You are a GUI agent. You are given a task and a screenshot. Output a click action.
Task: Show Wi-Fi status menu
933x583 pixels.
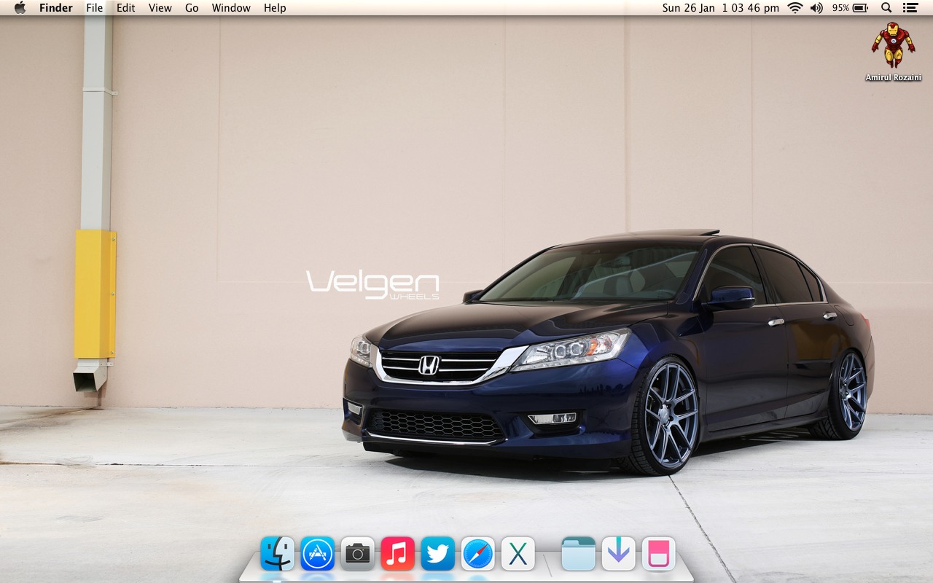click(x=795, y=8)
